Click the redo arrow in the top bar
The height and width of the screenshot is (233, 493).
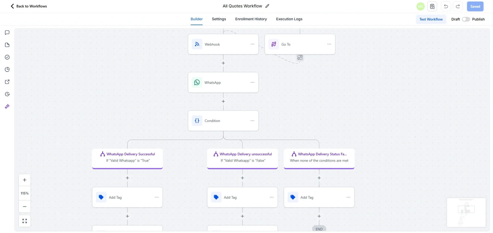tap(458, 6)
